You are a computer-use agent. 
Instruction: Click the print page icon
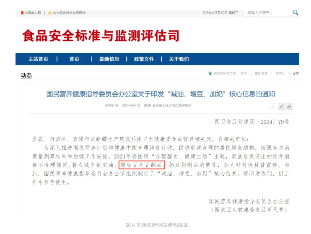[290, 107]
